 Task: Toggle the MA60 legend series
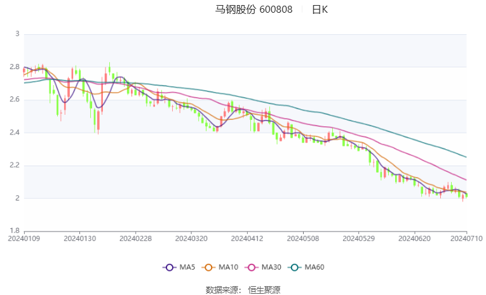coord(306,267)
